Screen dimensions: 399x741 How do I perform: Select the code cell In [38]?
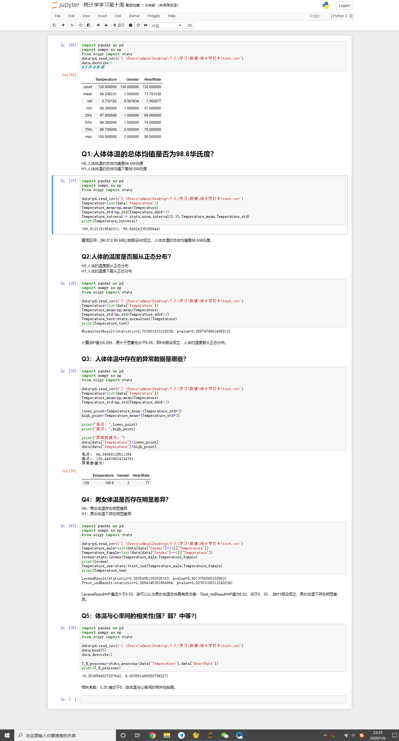213,303
